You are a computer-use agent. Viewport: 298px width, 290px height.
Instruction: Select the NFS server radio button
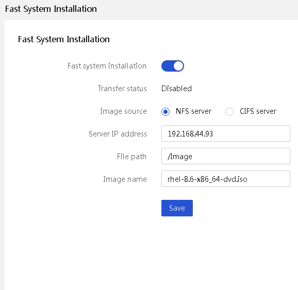point(165,111)
